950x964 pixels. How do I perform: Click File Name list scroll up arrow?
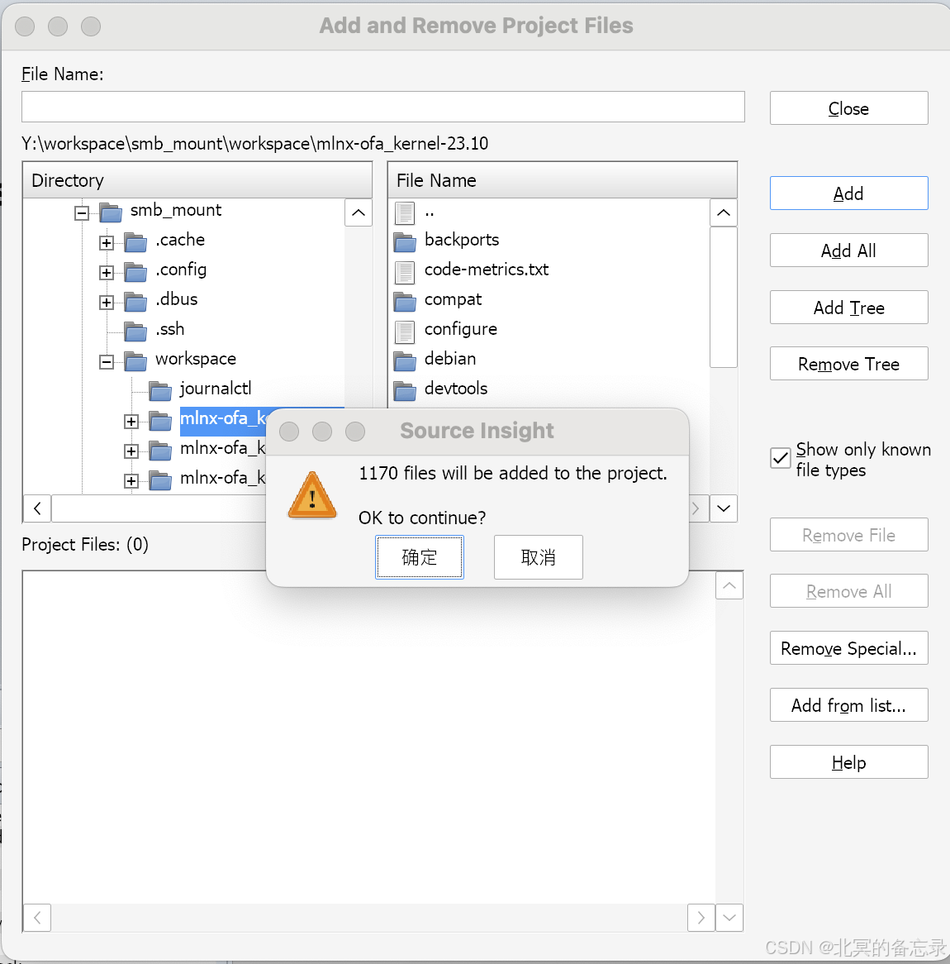tap(724, 213)
